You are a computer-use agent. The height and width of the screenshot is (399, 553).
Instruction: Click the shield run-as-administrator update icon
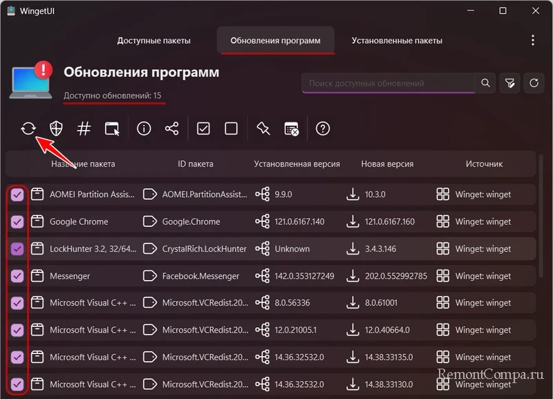click(57, 129)
